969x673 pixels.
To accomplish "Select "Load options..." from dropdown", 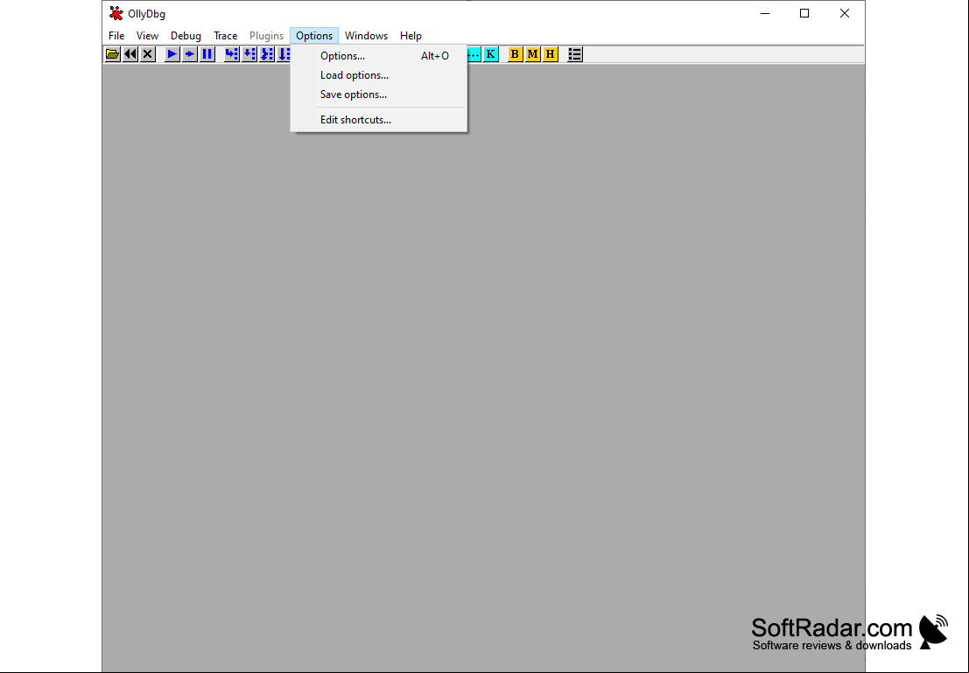I will 379,75.
